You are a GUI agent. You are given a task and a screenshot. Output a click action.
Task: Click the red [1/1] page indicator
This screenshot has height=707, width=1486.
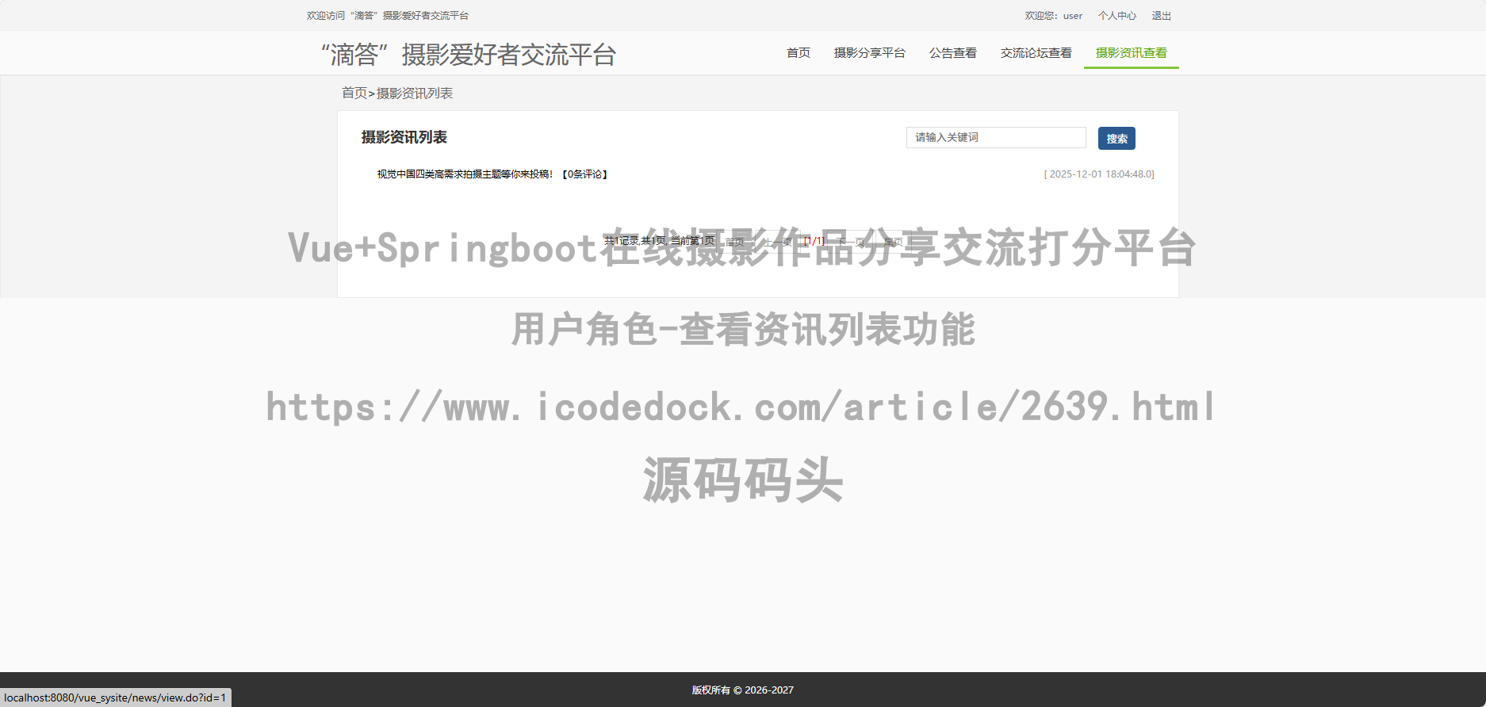[x=814, y=242]
